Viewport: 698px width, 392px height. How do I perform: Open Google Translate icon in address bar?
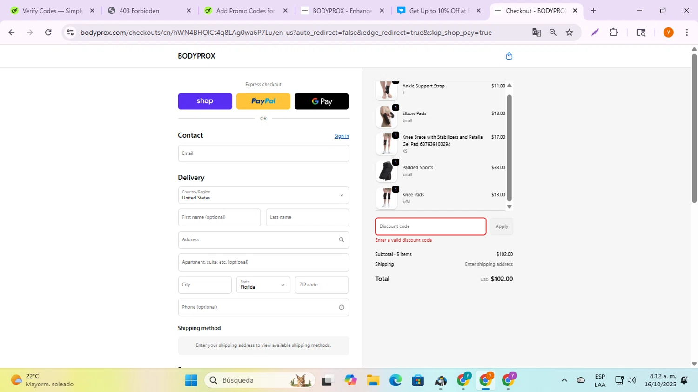click(x=537, y=33)
